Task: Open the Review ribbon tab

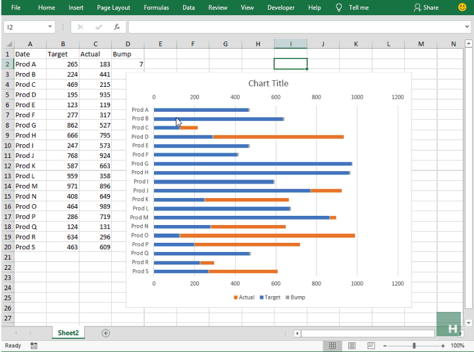Action: pos(218,7)
